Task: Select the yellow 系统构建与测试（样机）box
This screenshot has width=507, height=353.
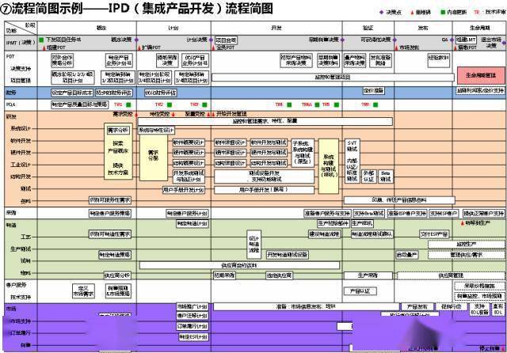Action: pyautogui.click(x=329, y=166)
